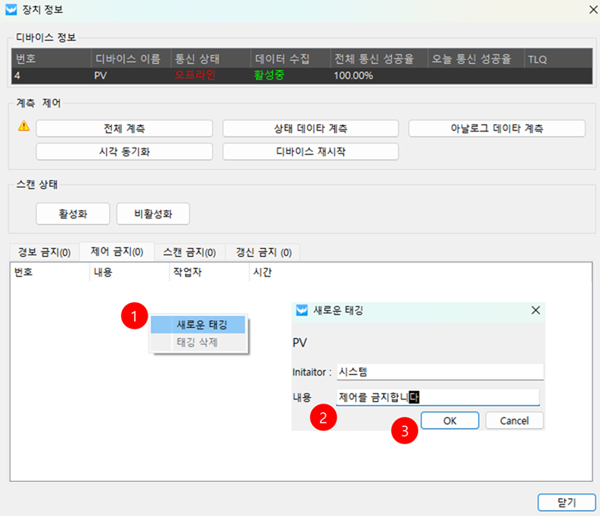
Task: Click the 전체 계측 button
Action: tap(124, 128)
